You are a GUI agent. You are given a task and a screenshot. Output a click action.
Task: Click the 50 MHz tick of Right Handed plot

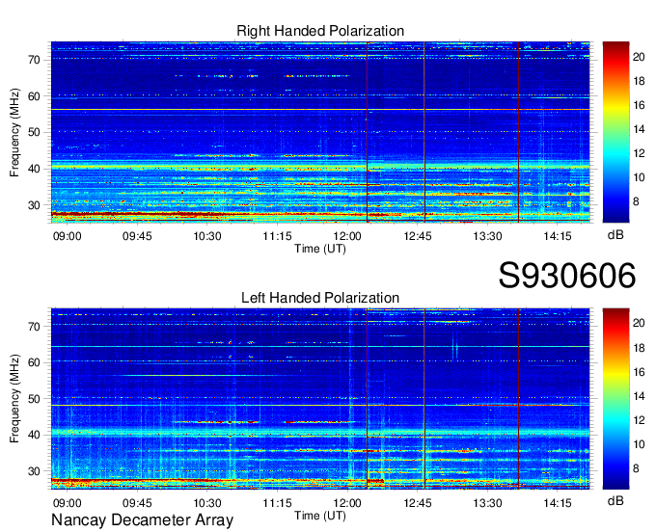(34, 132)
